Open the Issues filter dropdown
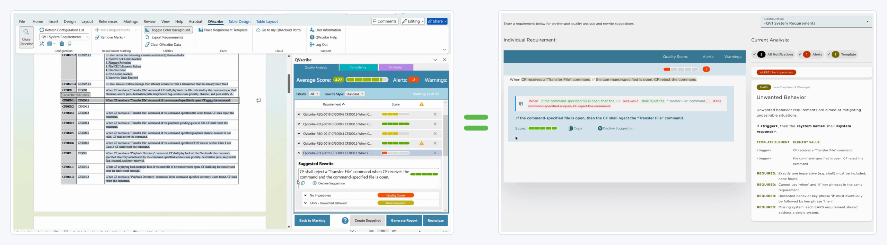This screenshot has width=887, height=245. click(x=314, y=94)
